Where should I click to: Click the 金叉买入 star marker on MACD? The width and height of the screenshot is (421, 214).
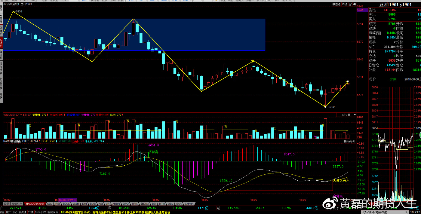pos(334,180)
